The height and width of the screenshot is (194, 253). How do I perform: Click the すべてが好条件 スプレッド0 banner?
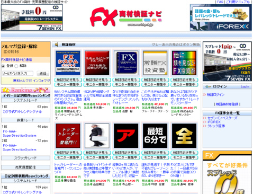point(227,172)
